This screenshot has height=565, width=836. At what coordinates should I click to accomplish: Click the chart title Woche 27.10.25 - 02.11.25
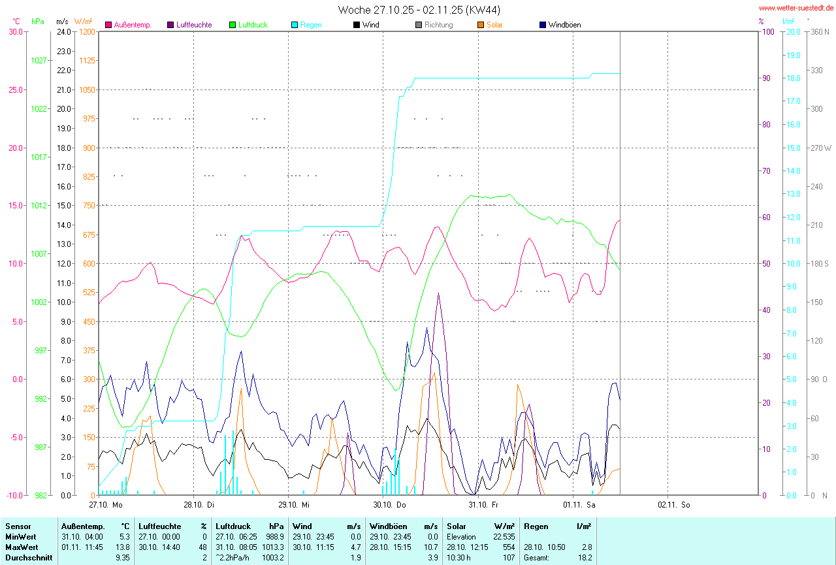[419, 10]
